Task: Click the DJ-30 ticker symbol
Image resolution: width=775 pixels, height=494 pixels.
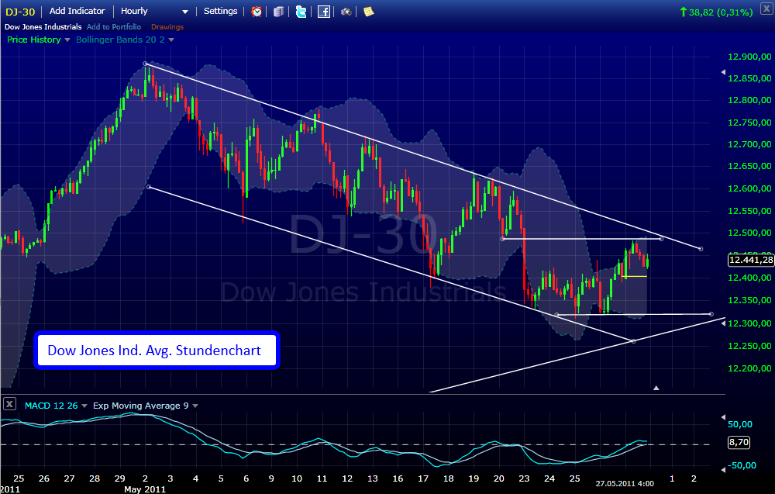Action: pyautogui.click(x=20, y=12)
